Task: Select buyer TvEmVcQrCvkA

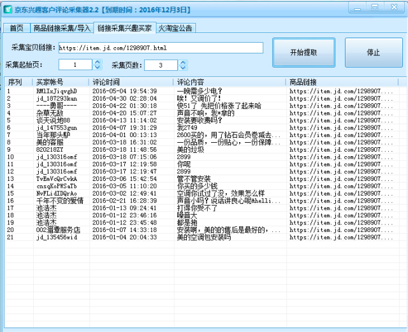Action: tap(57, 179)
